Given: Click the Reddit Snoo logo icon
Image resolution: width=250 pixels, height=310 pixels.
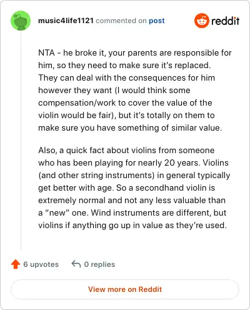Looking at the screenshot, I should click(202, 21).
